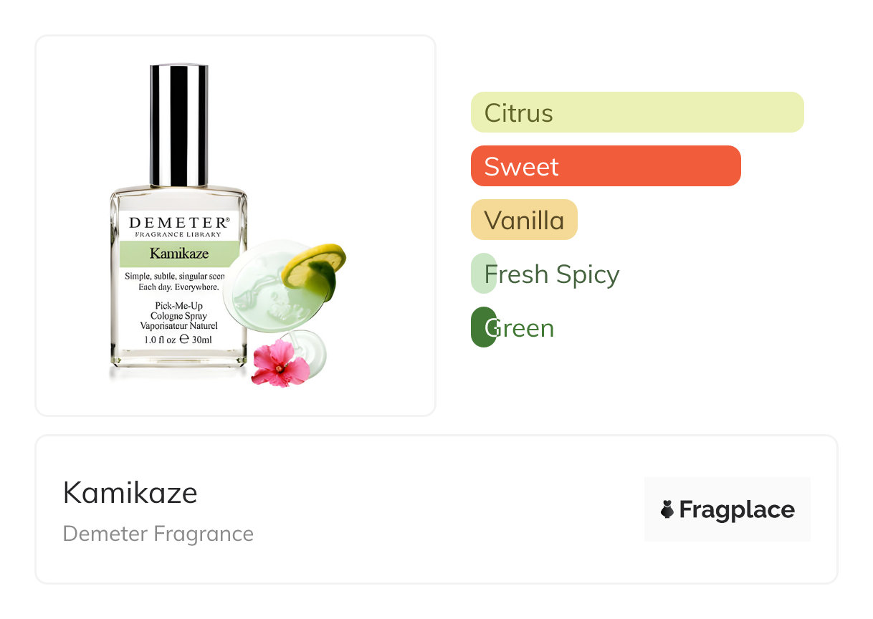
Task: Click the lime slice on glass
Action: pyautogui.click(x=314, y=271)
